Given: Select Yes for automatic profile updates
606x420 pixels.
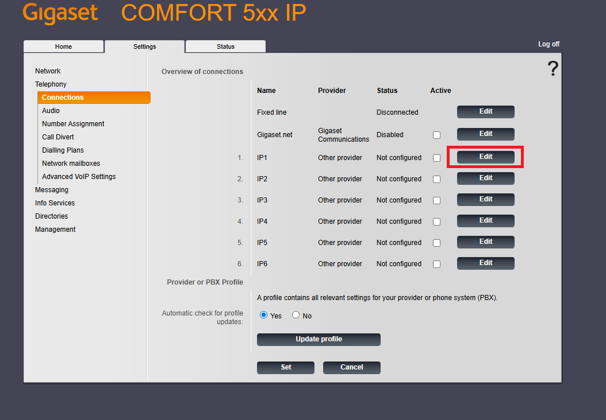Looking at the screenshot, I should 264,315.
